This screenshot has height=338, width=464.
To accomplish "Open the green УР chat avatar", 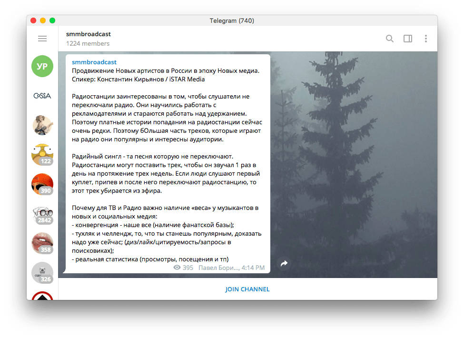I will coord(42,66).
